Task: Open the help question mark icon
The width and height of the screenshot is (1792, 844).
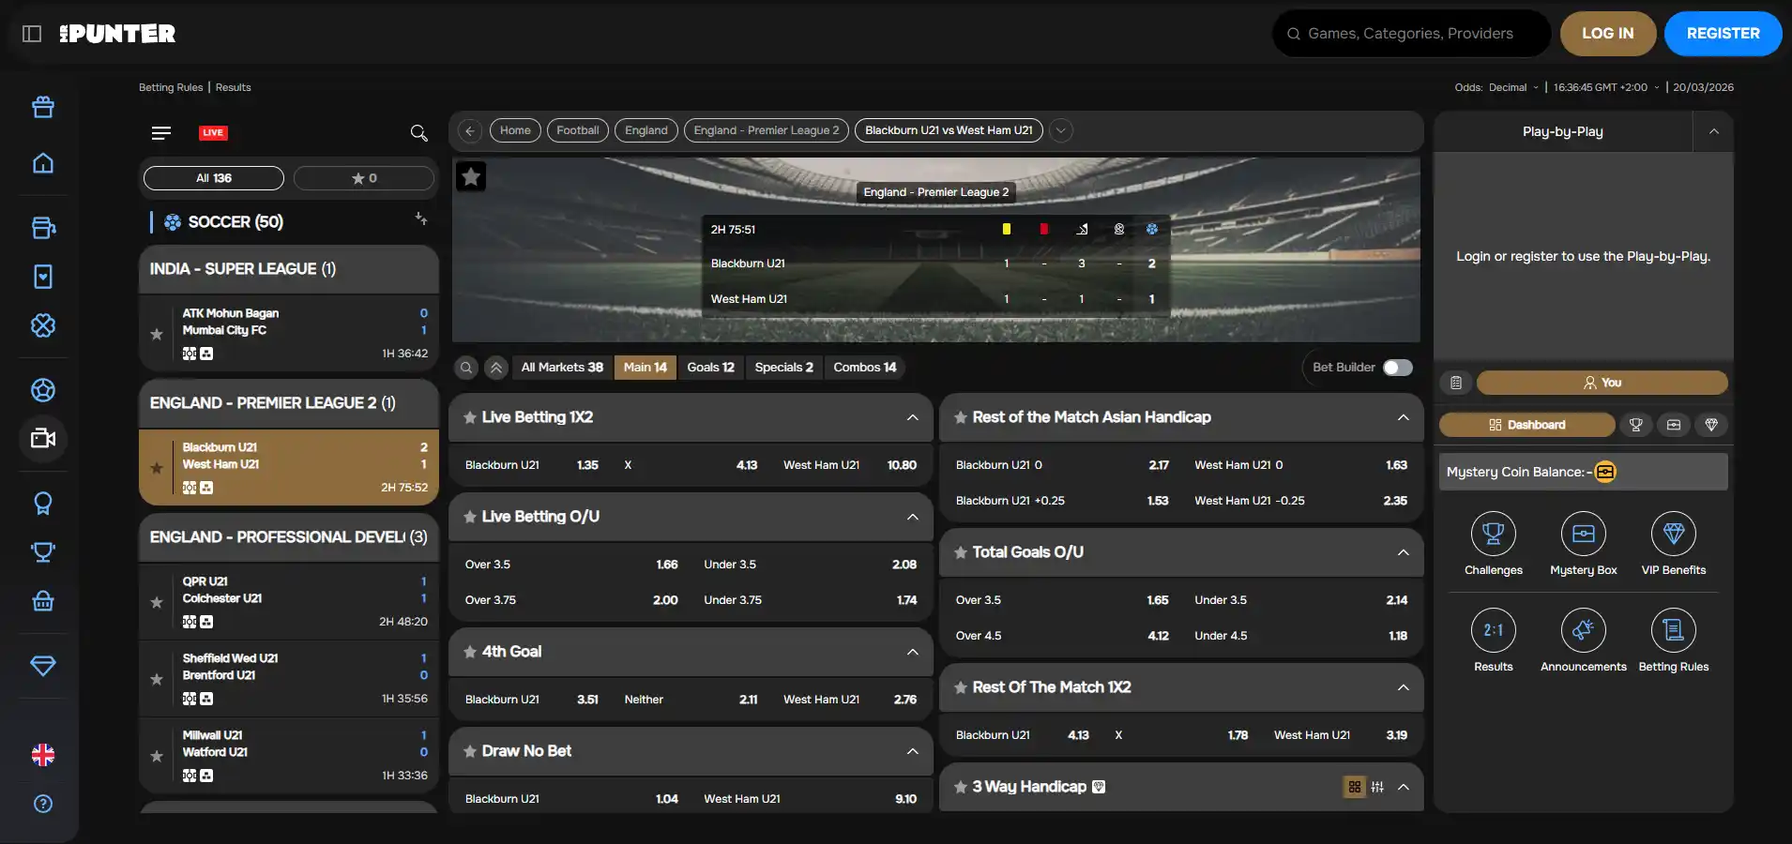Action: (43, 804)
